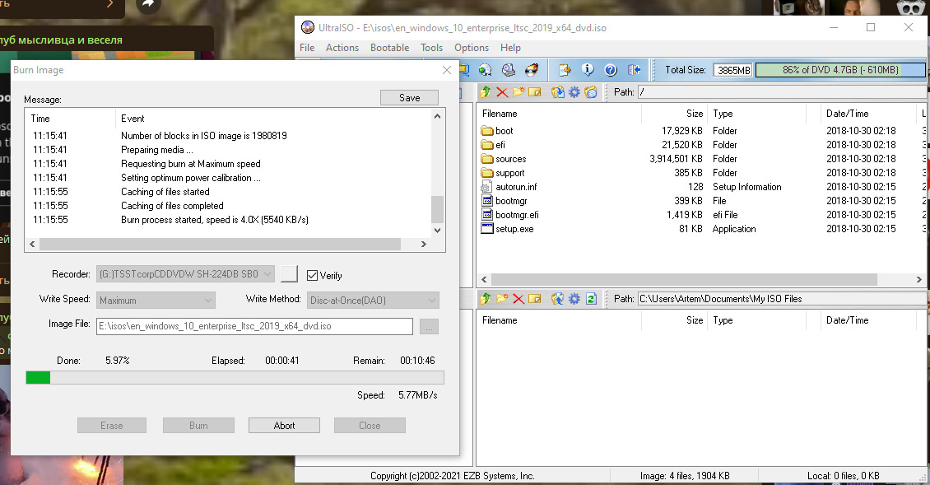Open the File menu
Image resolution: width=930 pixels, height=485 pixels.
(307, 48)
